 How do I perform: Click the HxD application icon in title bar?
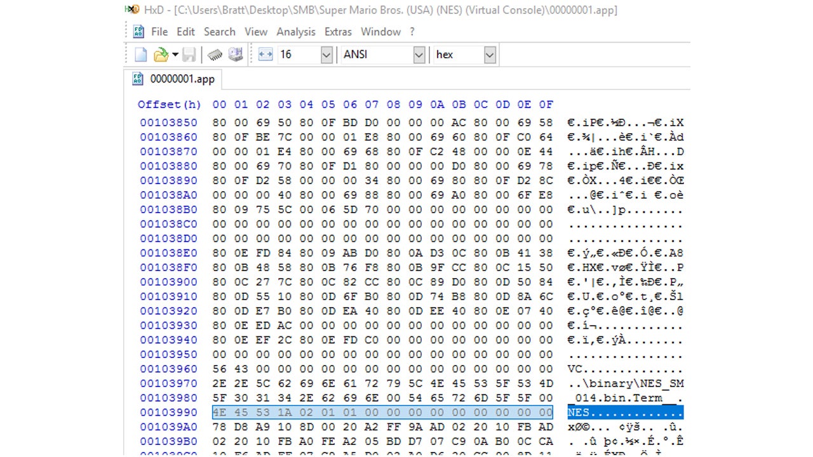131,10
